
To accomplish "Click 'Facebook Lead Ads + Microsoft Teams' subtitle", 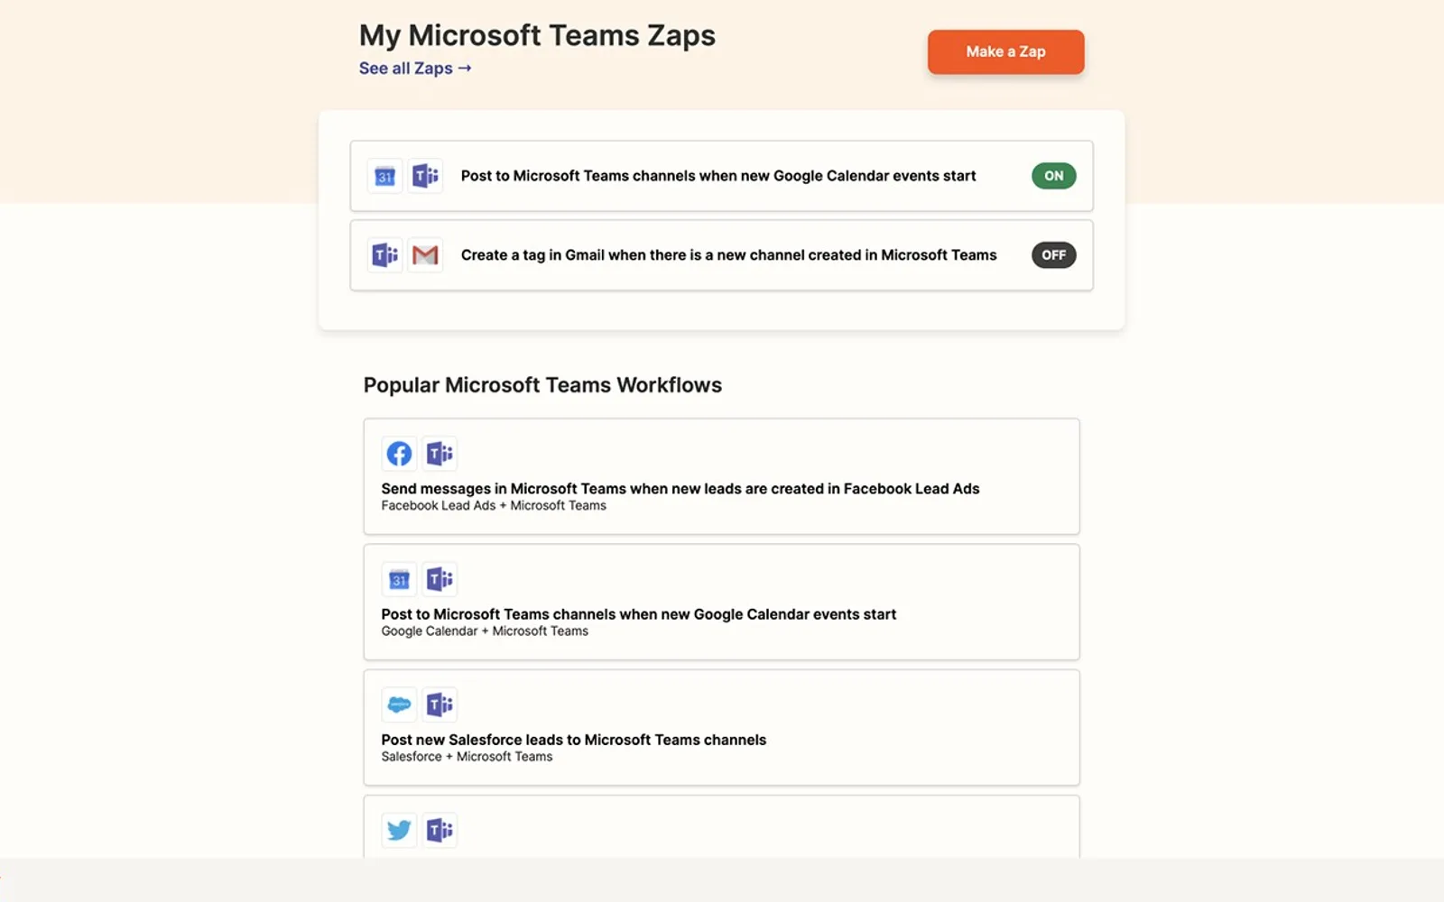I will tap(494, 506).
